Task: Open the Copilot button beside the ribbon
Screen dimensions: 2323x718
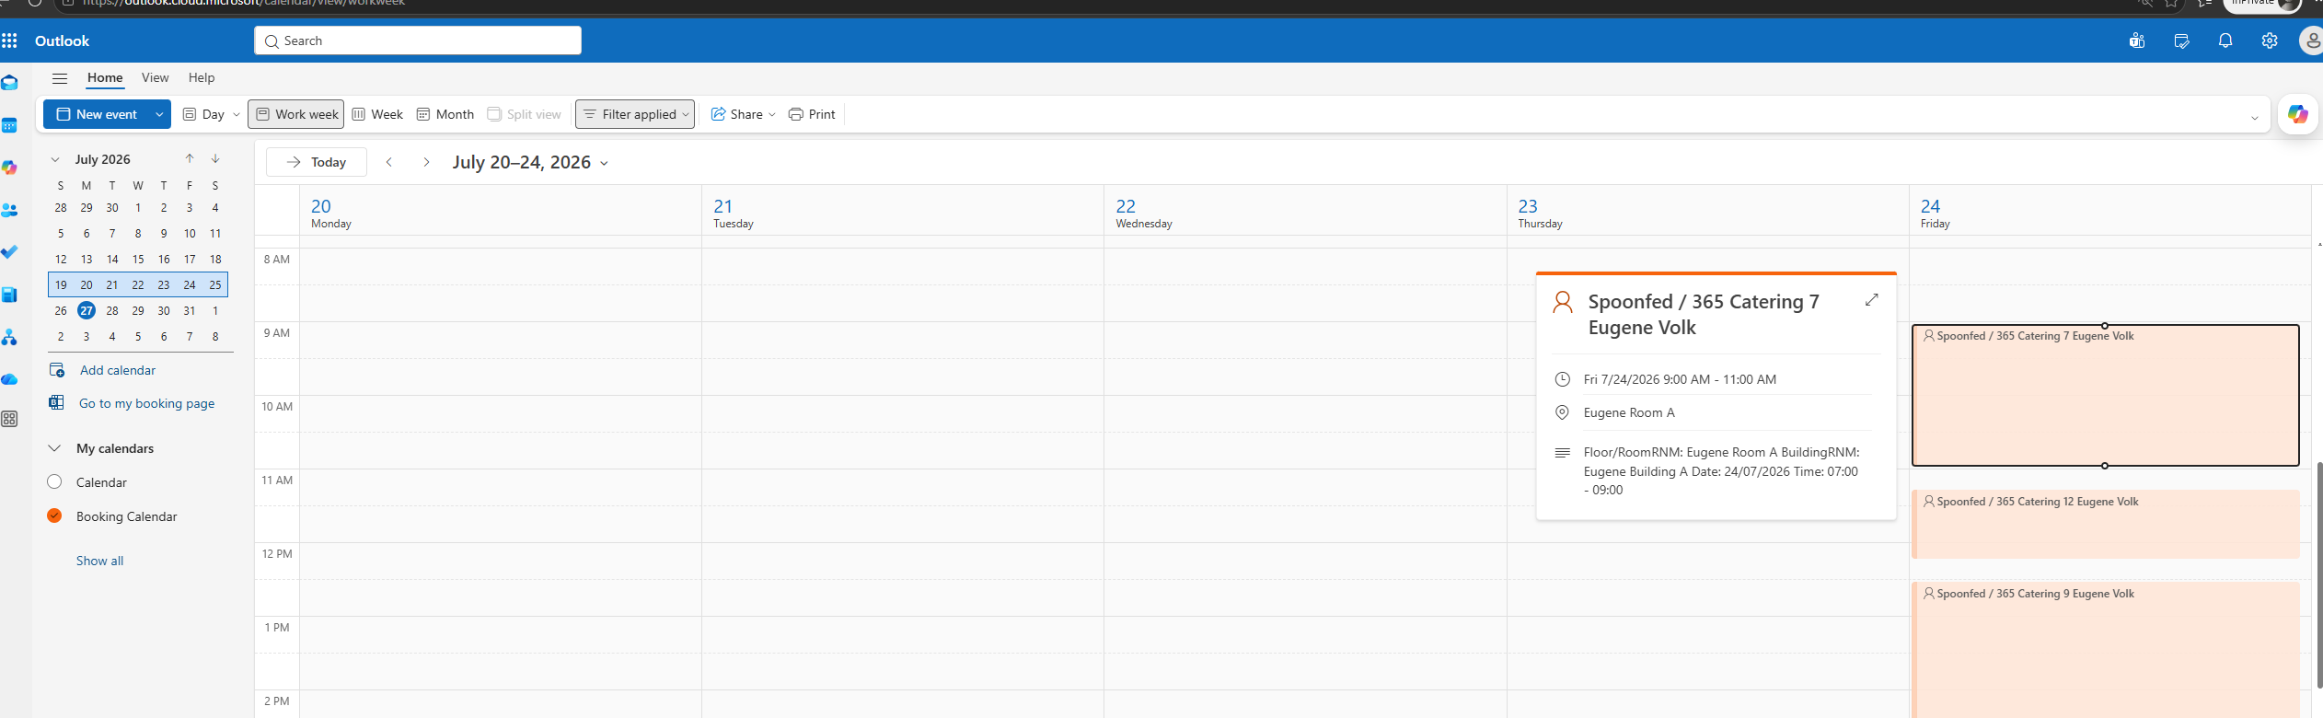Action: (2298, 114)
